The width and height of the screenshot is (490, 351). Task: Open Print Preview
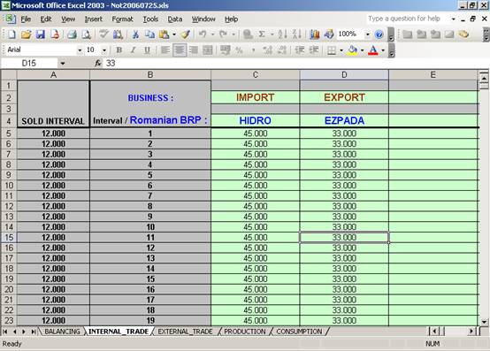86,34
